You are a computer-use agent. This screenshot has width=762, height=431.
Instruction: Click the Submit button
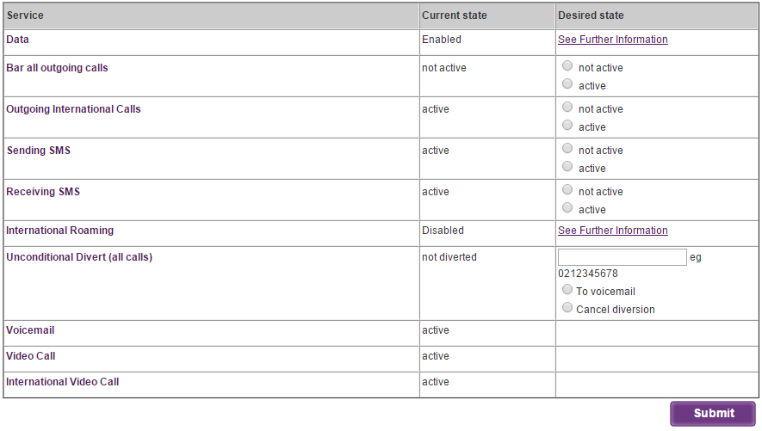pos(713,414)
